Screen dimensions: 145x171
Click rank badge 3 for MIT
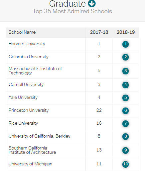click(x=125, y=71)
